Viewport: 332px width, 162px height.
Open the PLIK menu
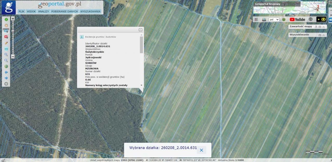[x=22, y=11]
